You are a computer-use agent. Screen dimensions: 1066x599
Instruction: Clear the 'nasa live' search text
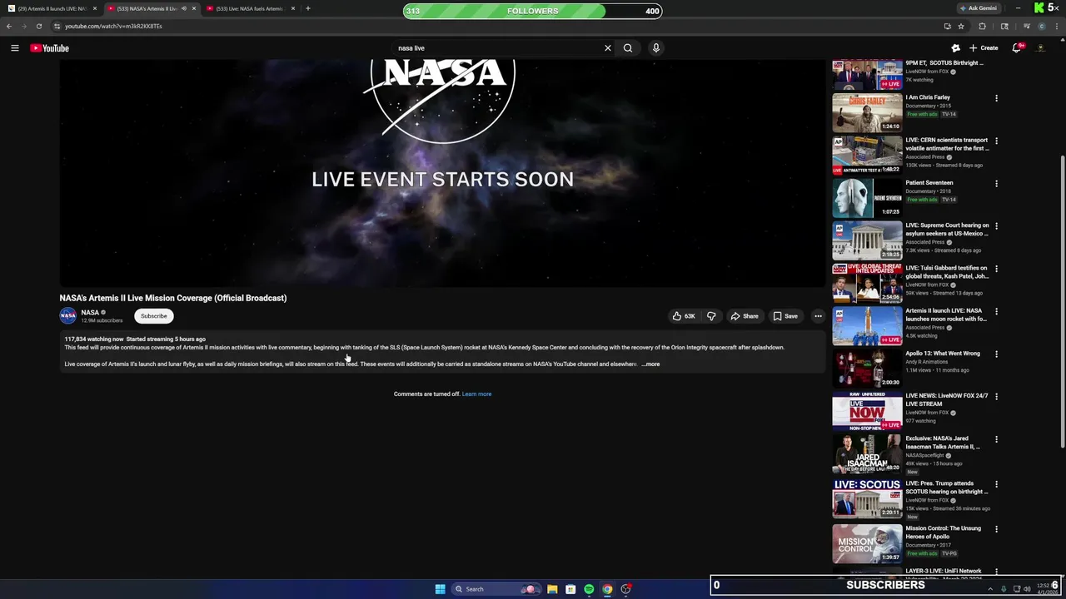pyautogui.click(x=608, y=48)
